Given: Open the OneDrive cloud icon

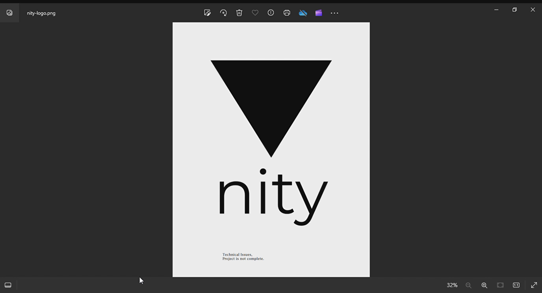Looking at the screenshot, I should coord(303,13).
